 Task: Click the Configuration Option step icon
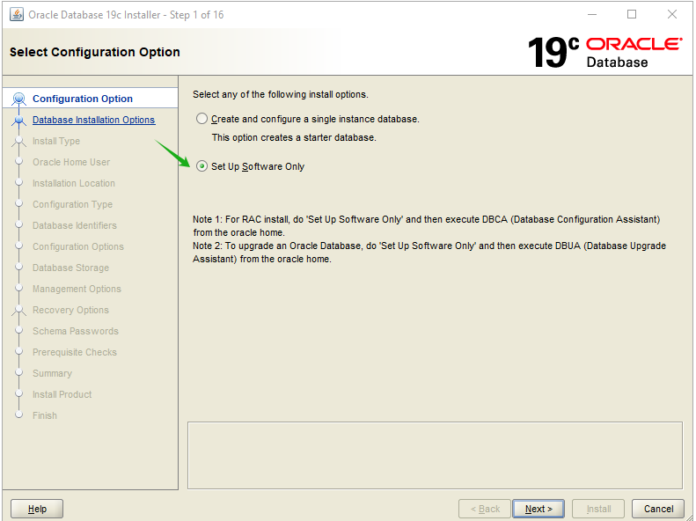coord(18,99)
